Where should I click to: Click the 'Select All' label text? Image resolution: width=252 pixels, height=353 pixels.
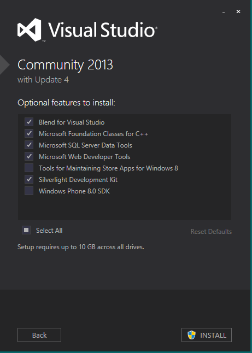pyautogui.click(x=49, y=230)
